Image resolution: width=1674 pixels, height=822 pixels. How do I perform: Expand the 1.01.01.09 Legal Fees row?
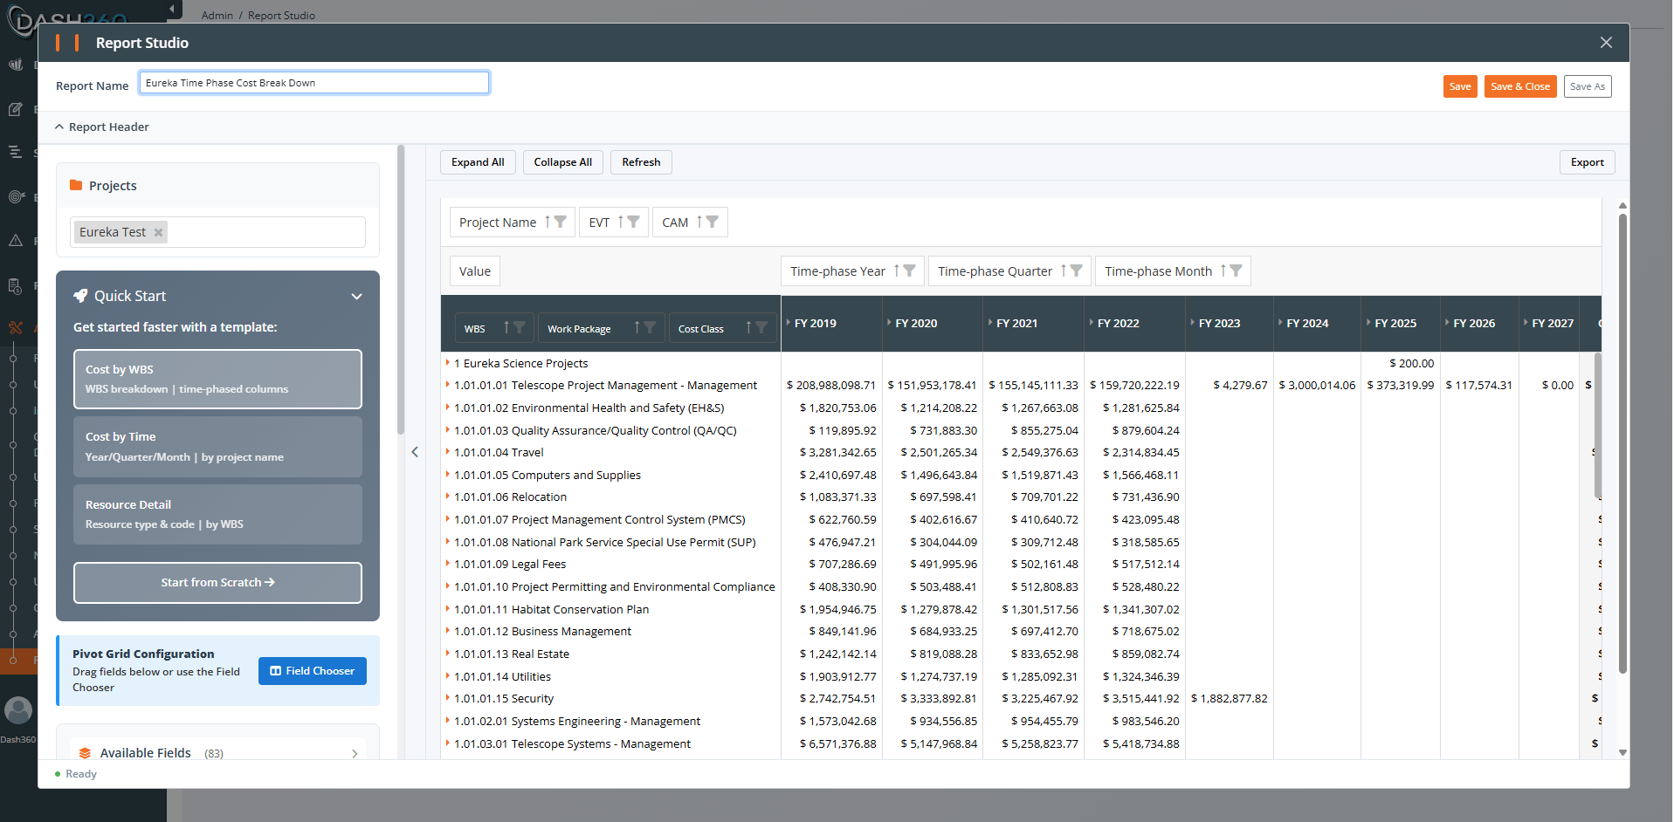(448, 564)
